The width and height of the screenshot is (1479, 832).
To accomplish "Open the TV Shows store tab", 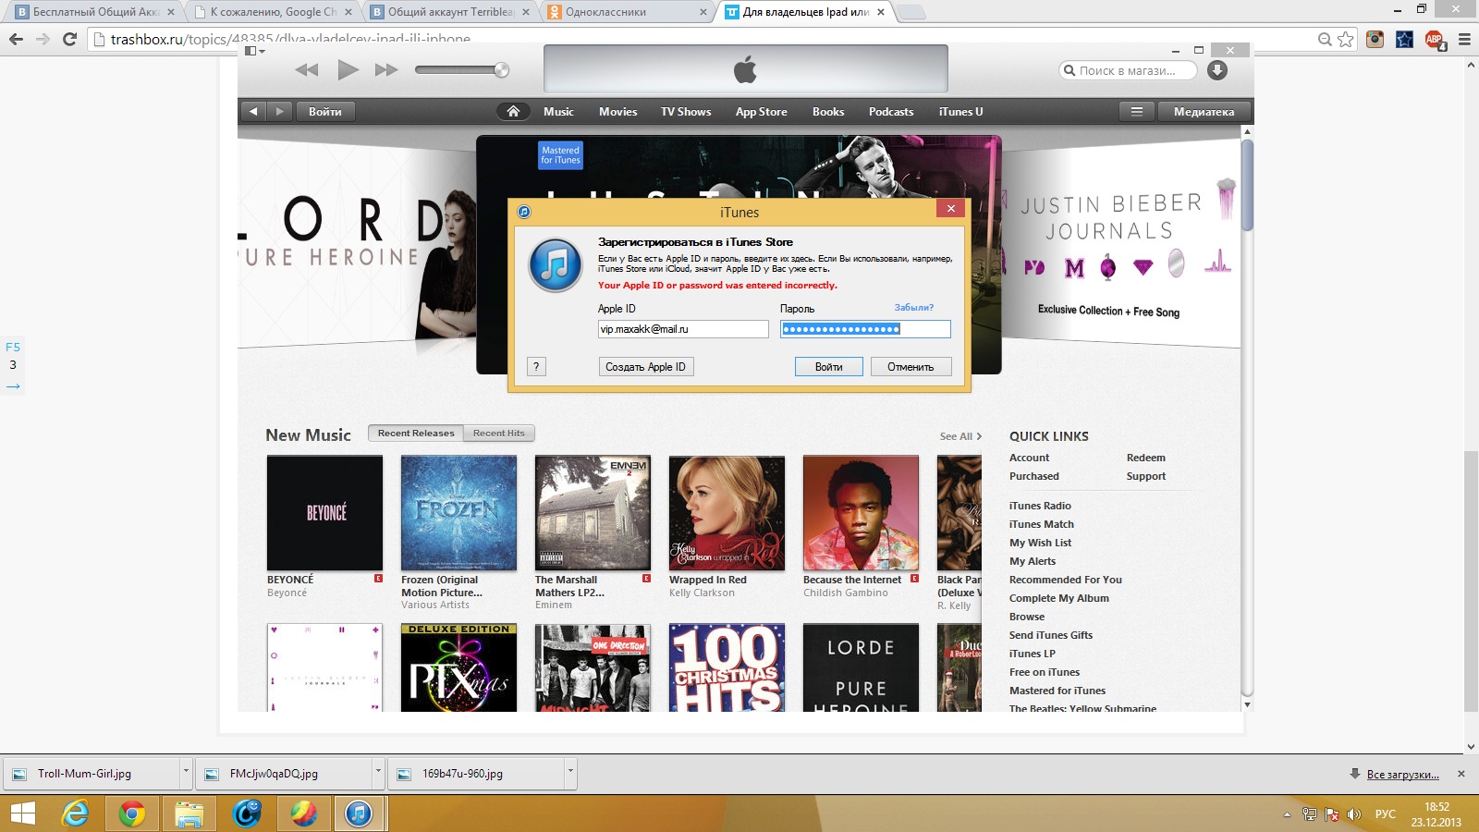I will tap(686, 111).
